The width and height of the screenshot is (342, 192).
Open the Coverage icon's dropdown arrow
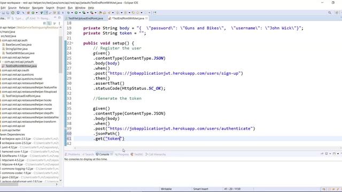[88, 13]
